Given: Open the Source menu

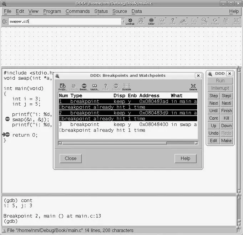Looking at the screenshot, I should [120, 11].
